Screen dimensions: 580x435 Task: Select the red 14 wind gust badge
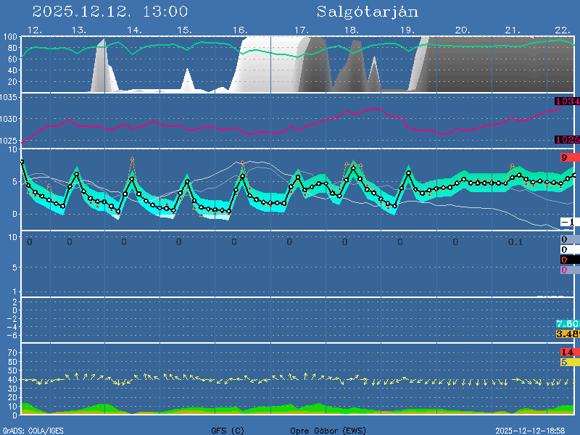(567, 352)
